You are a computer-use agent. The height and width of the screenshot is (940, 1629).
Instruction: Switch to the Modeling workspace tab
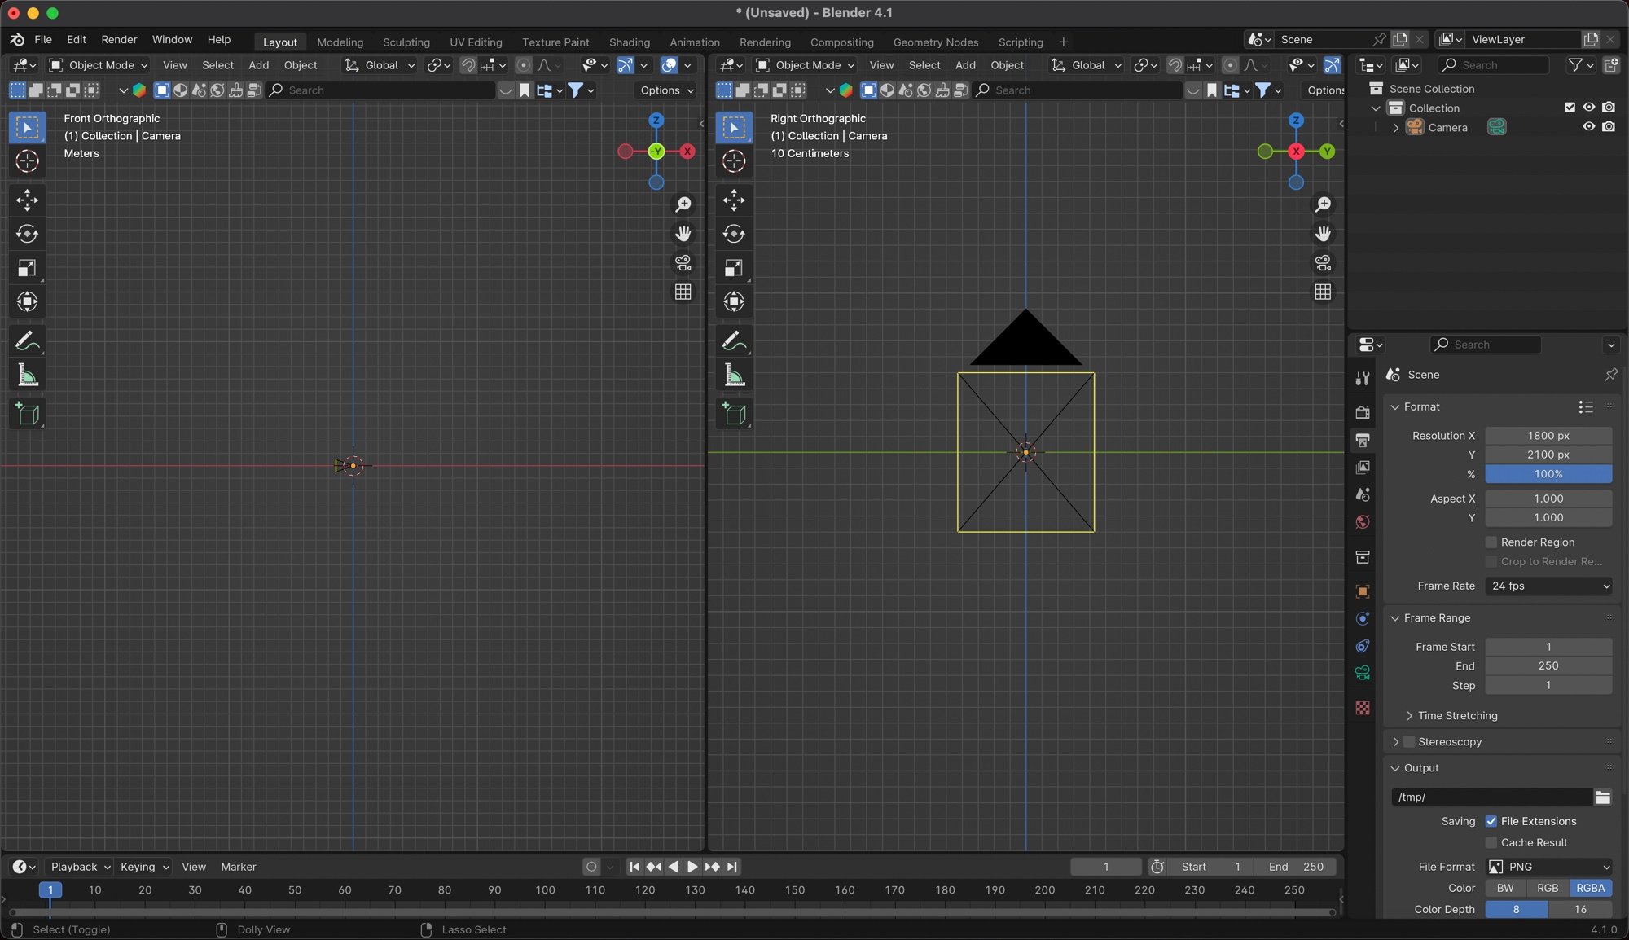(340, 42)
